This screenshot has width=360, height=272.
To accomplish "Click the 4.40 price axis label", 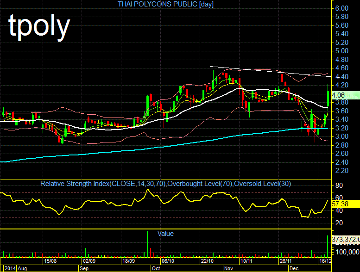I will 341,76.
